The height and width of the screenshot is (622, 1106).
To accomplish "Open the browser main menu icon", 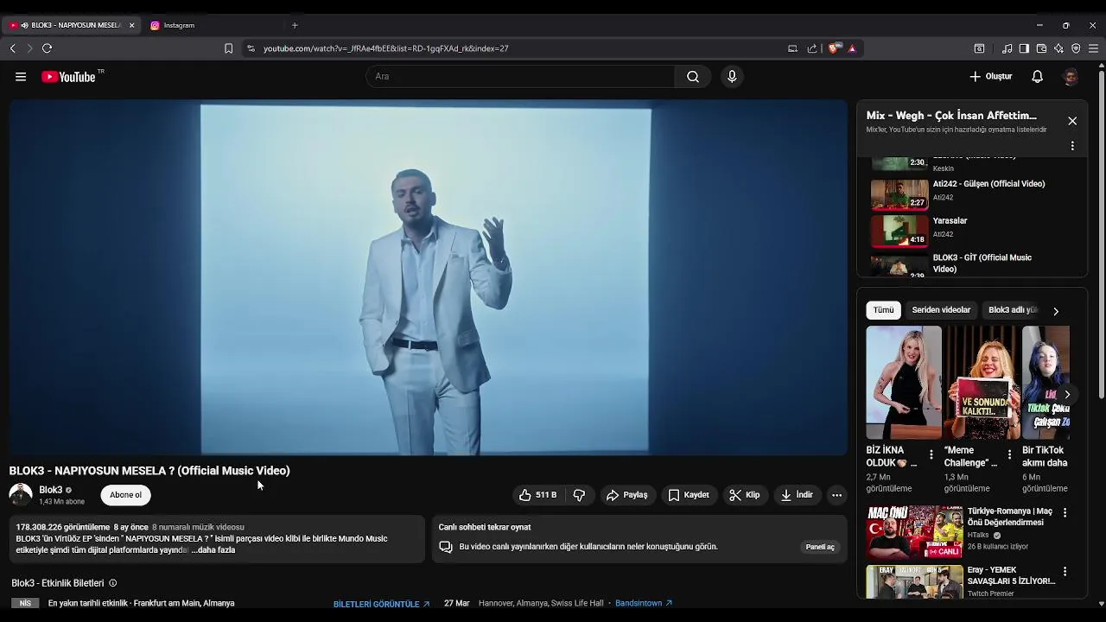I will click(1093, 48).
